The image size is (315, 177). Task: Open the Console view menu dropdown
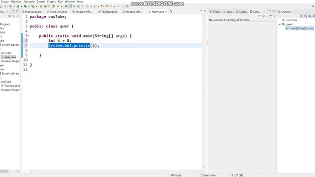[x=275, y=16]
